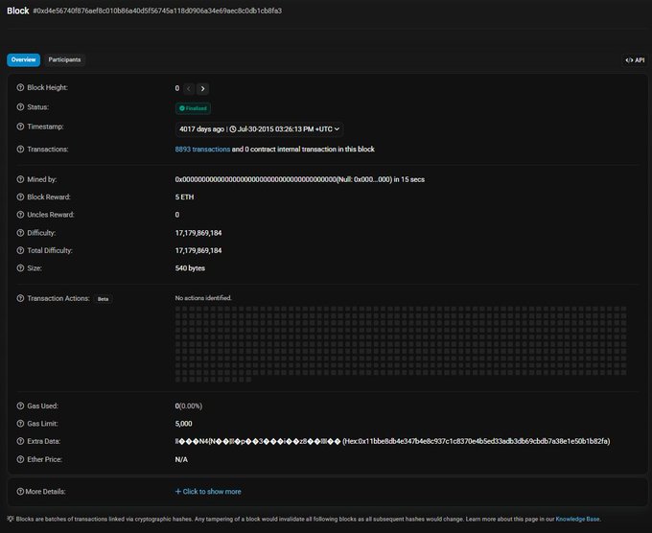Click the More Details help icon
The image size is (652, 533).
[x=20, y=492]
